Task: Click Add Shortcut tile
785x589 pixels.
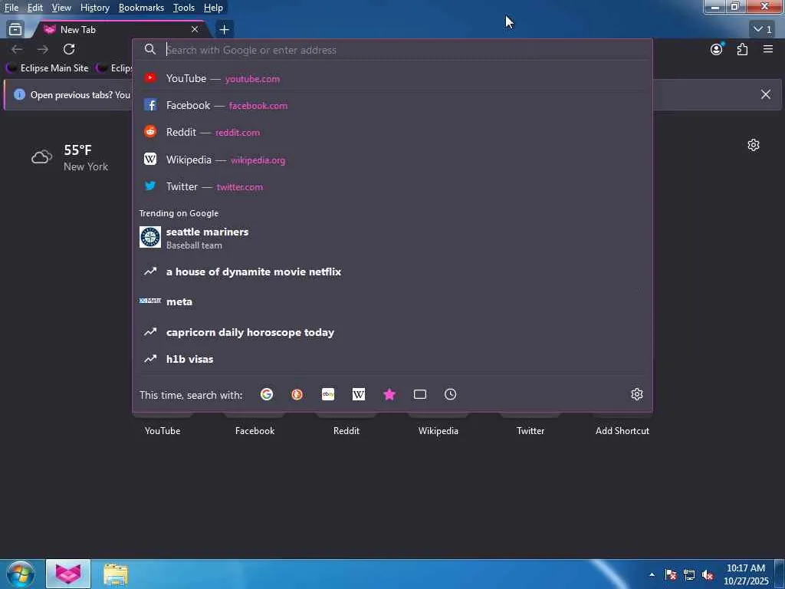Action: coord(622,431)
